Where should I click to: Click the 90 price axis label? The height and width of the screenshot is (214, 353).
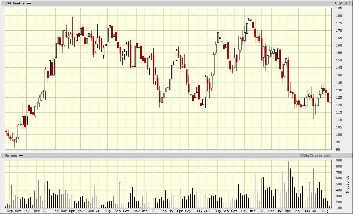tap(337, 150)
